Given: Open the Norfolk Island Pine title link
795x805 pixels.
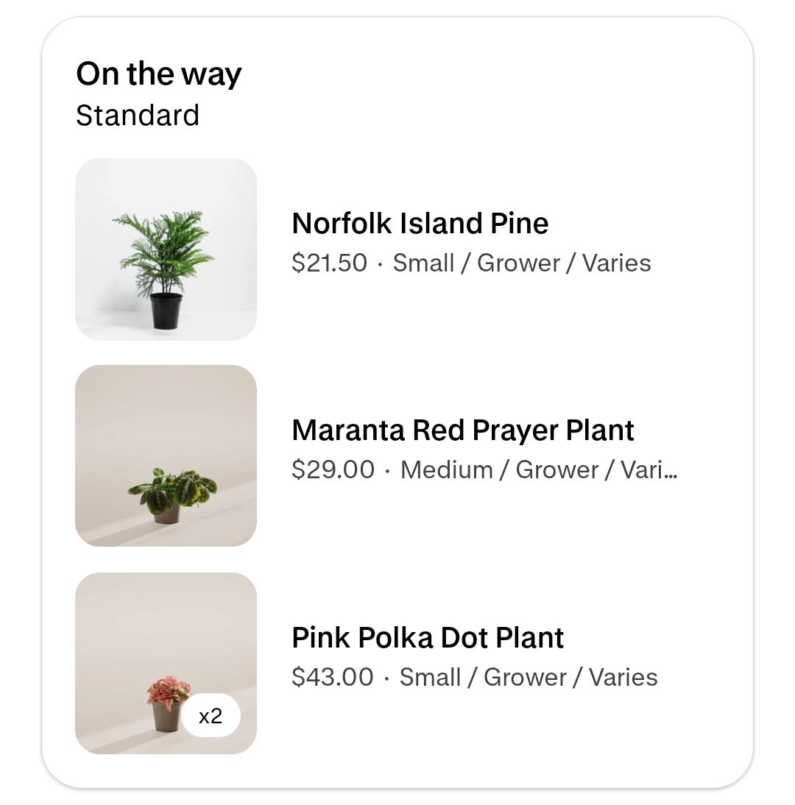Looking at the screenshot, I should pyautogui.click(x=420, y=223).
